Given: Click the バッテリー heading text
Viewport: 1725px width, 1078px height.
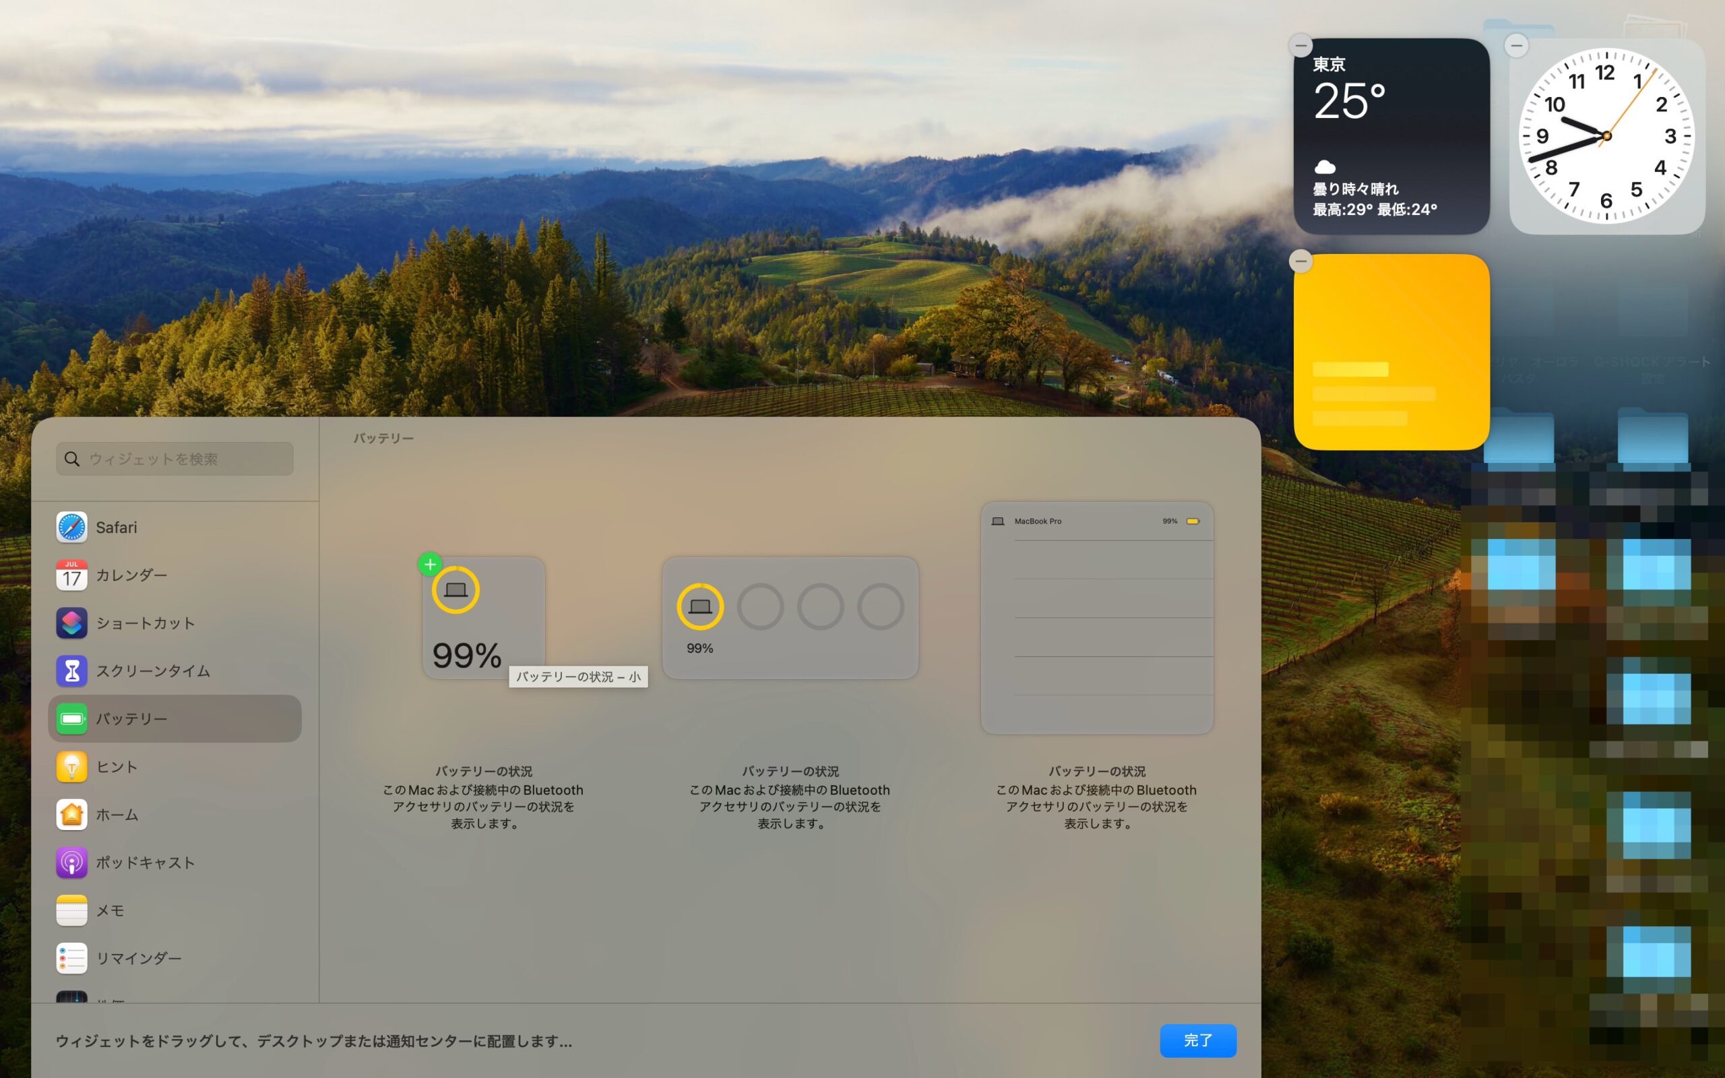Looking at the screenshot, I should (x=383, y=438).
